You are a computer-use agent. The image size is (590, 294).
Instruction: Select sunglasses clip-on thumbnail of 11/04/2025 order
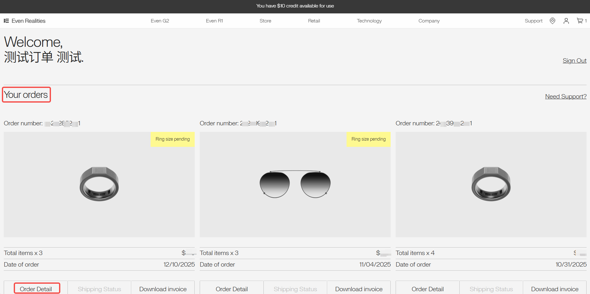[x=295, y=184]
